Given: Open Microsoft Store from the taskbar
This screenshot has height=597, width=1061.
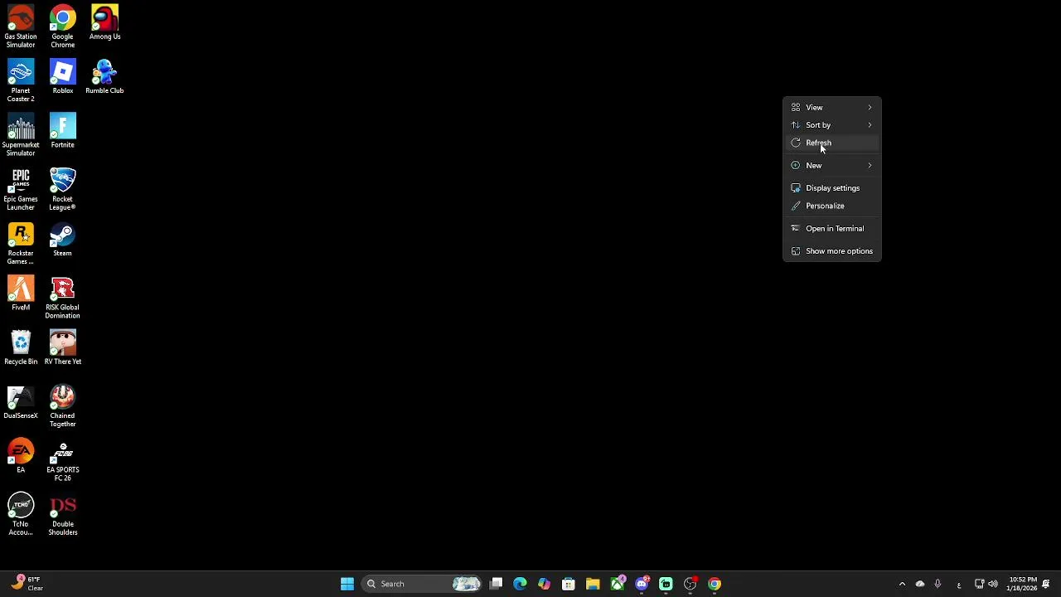Looking at the screenshot, I should pos(569,584).
